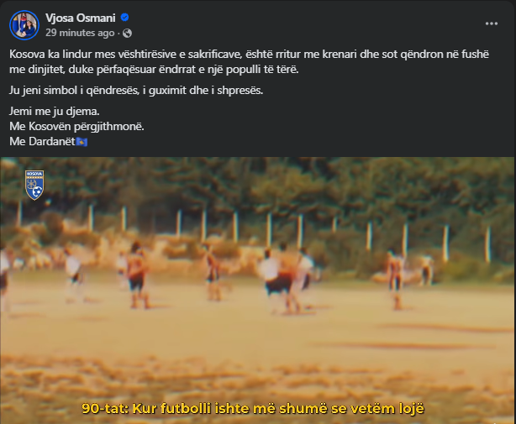Image resolution: width=516 pixels, height=424 pixels.
Task: Click the 'Me Dardanët' text
Action: click(x=42, y=141)
